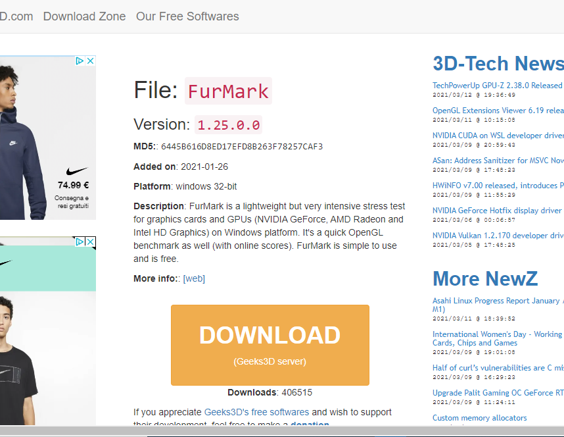Viewport: 564px width, 437px height.
Task: Click the Nike hoodie ad showing 74.99 €
Action: [x=48, y=138]
